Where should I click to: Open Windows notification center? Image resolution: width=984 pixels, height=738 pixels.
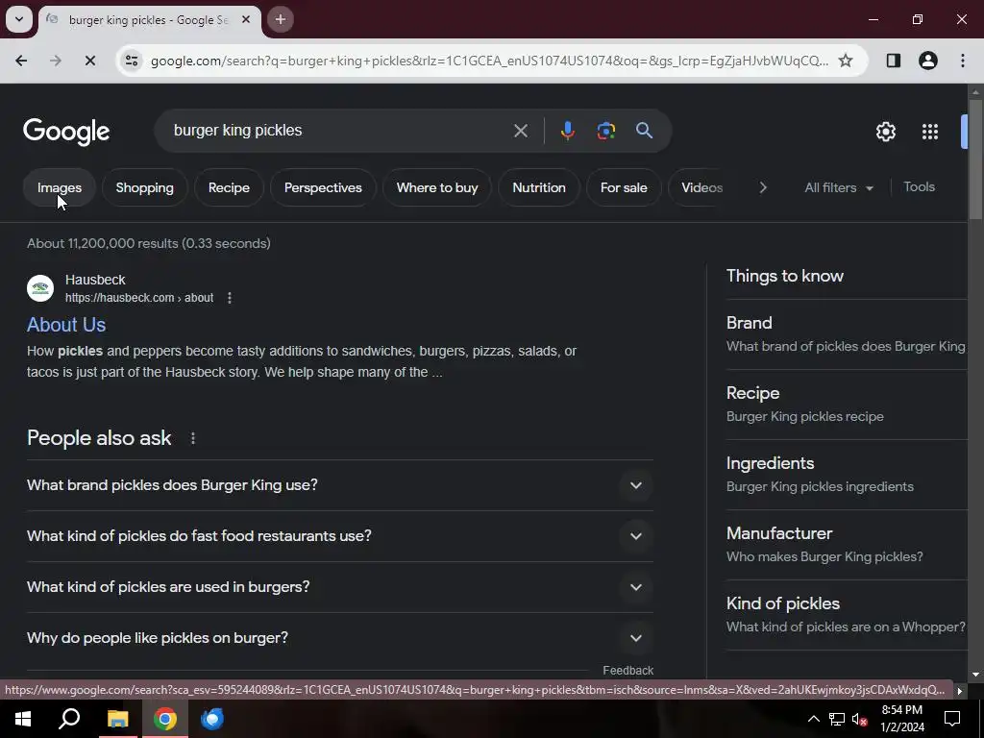click(x=952, y=719)
